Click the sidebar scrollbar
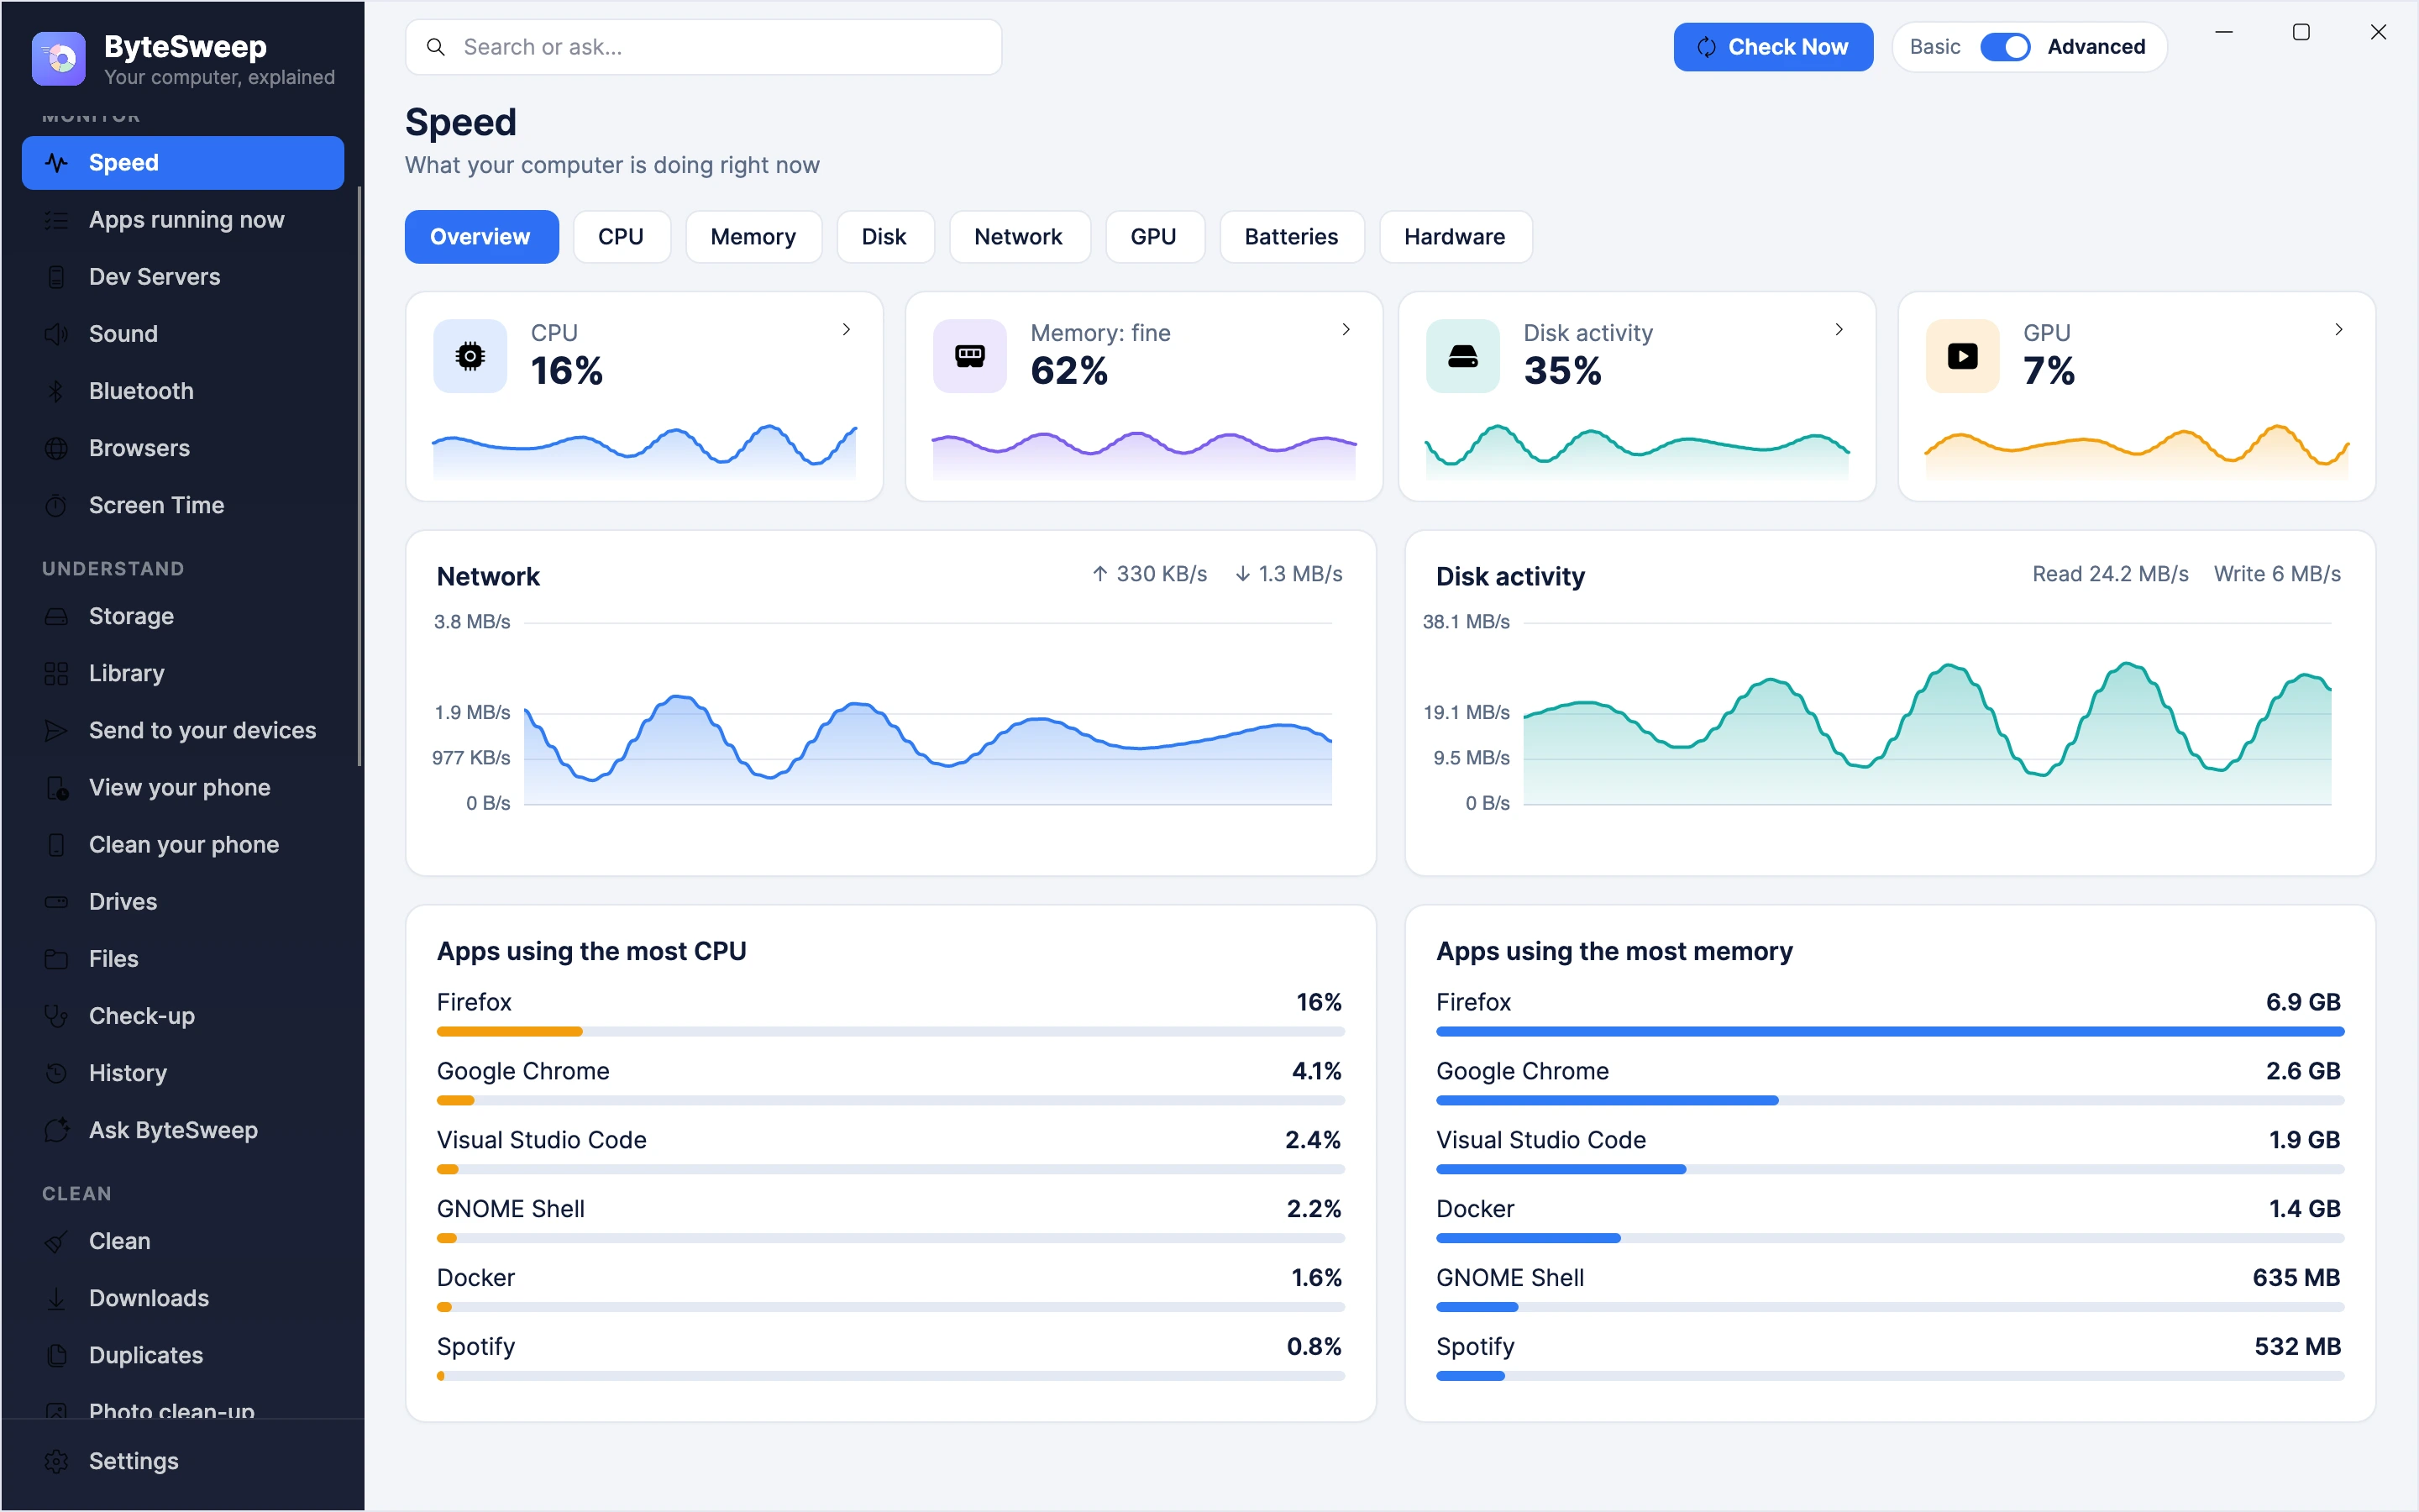This screenshot has width=2419, height=1512. coord(359,476)
